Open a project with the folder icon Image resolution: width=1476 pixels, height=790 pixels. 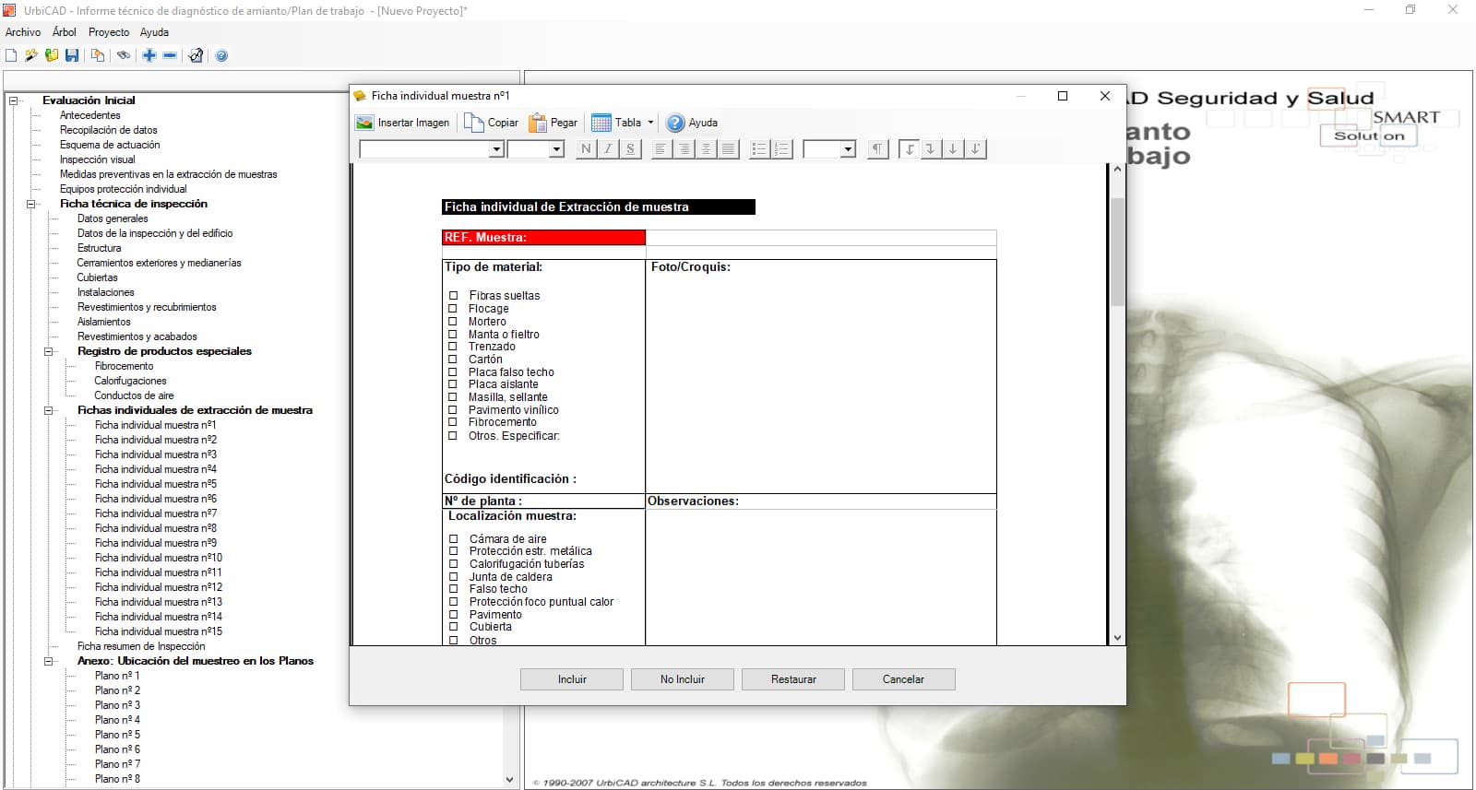coord(52,55)
